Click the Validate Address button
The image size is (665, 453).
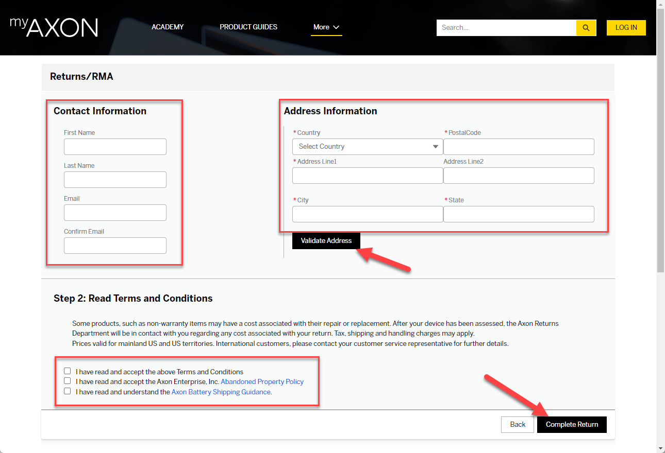click(x=326, y=240)
